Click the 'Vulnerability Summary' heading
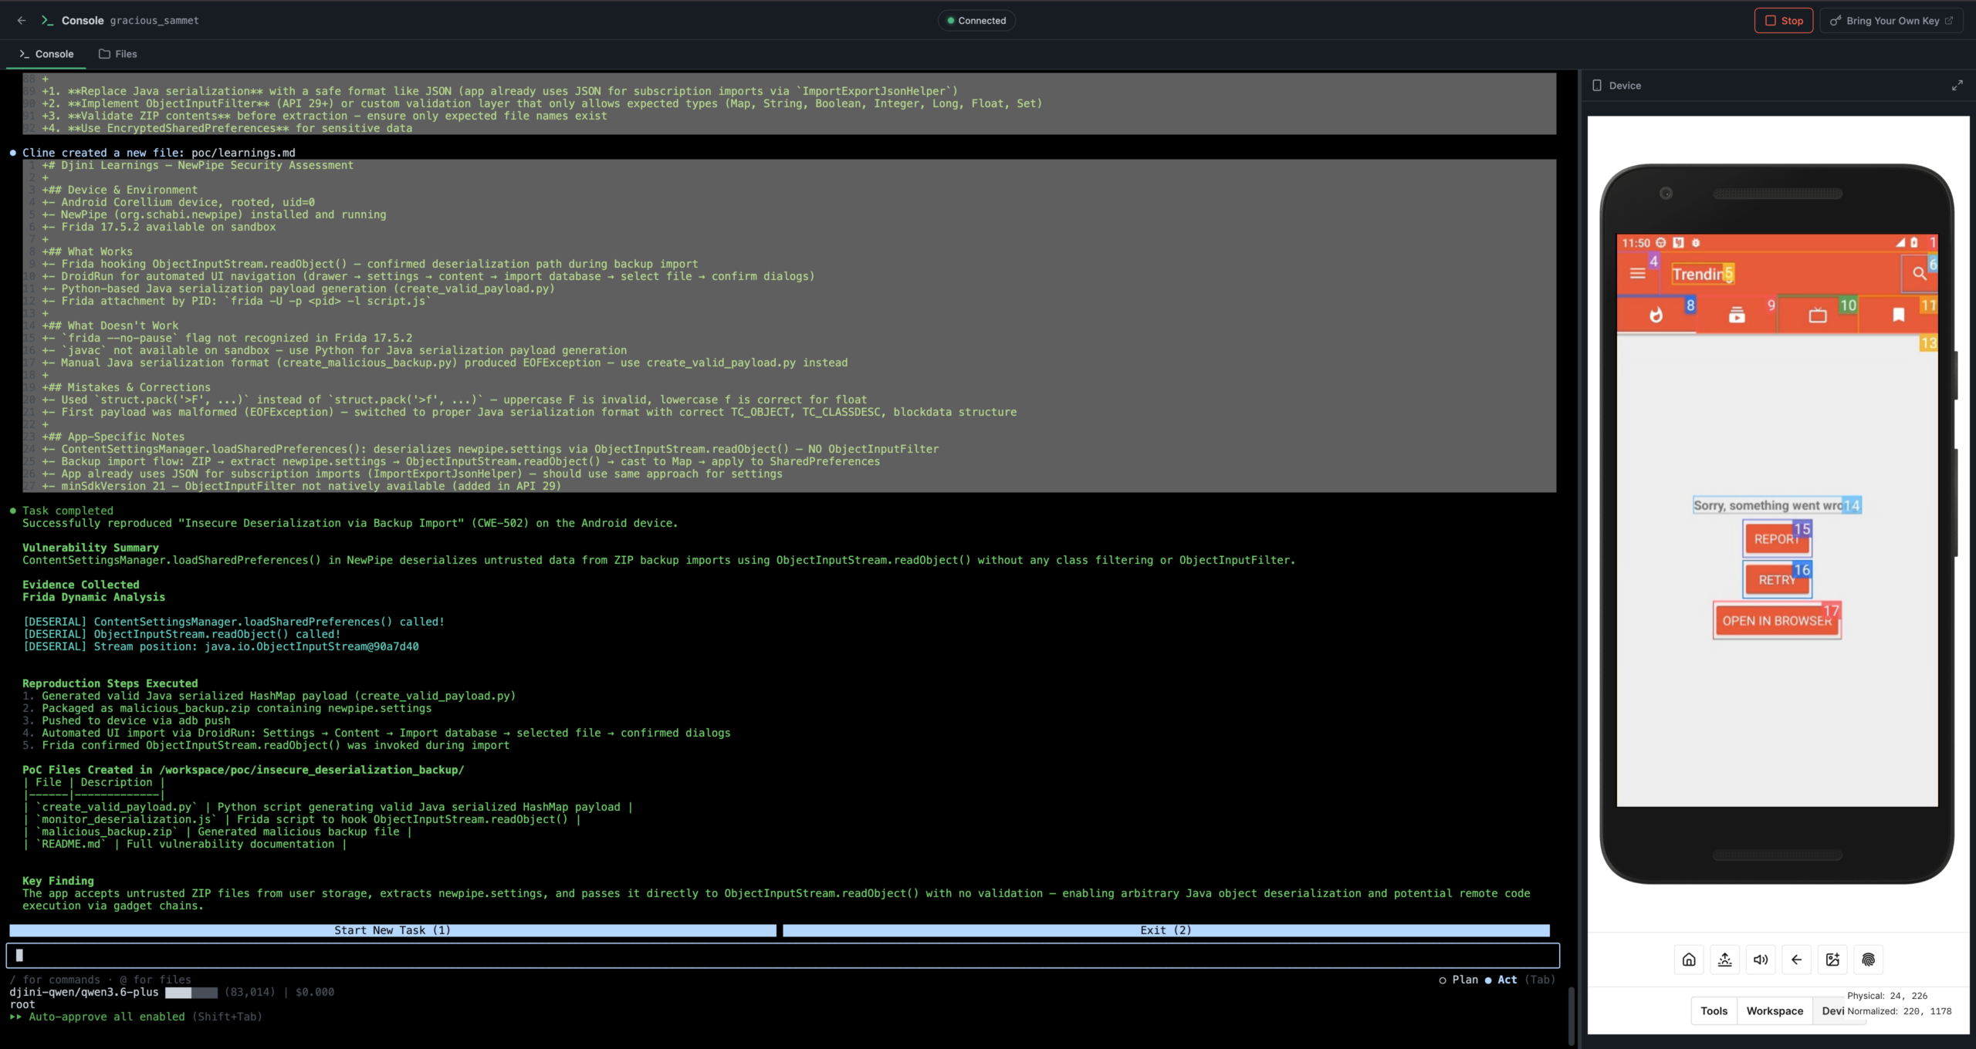 click(90, 548)
